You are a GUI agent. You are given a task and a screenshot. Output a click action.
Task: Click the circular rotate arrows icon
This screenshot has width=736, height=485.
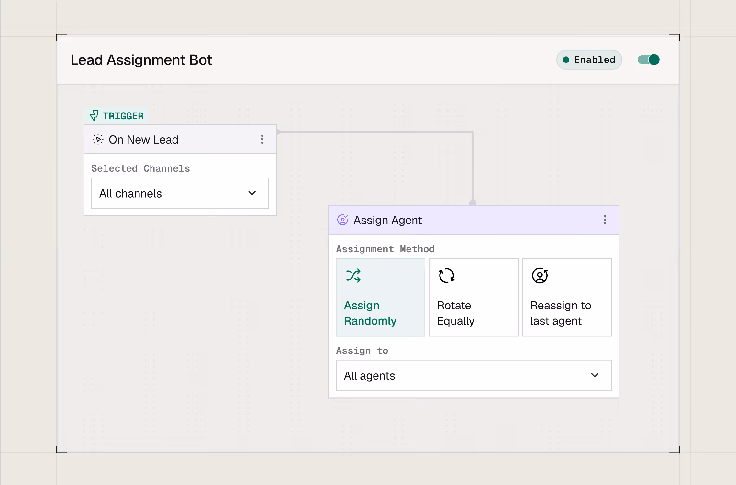[446, 275]
